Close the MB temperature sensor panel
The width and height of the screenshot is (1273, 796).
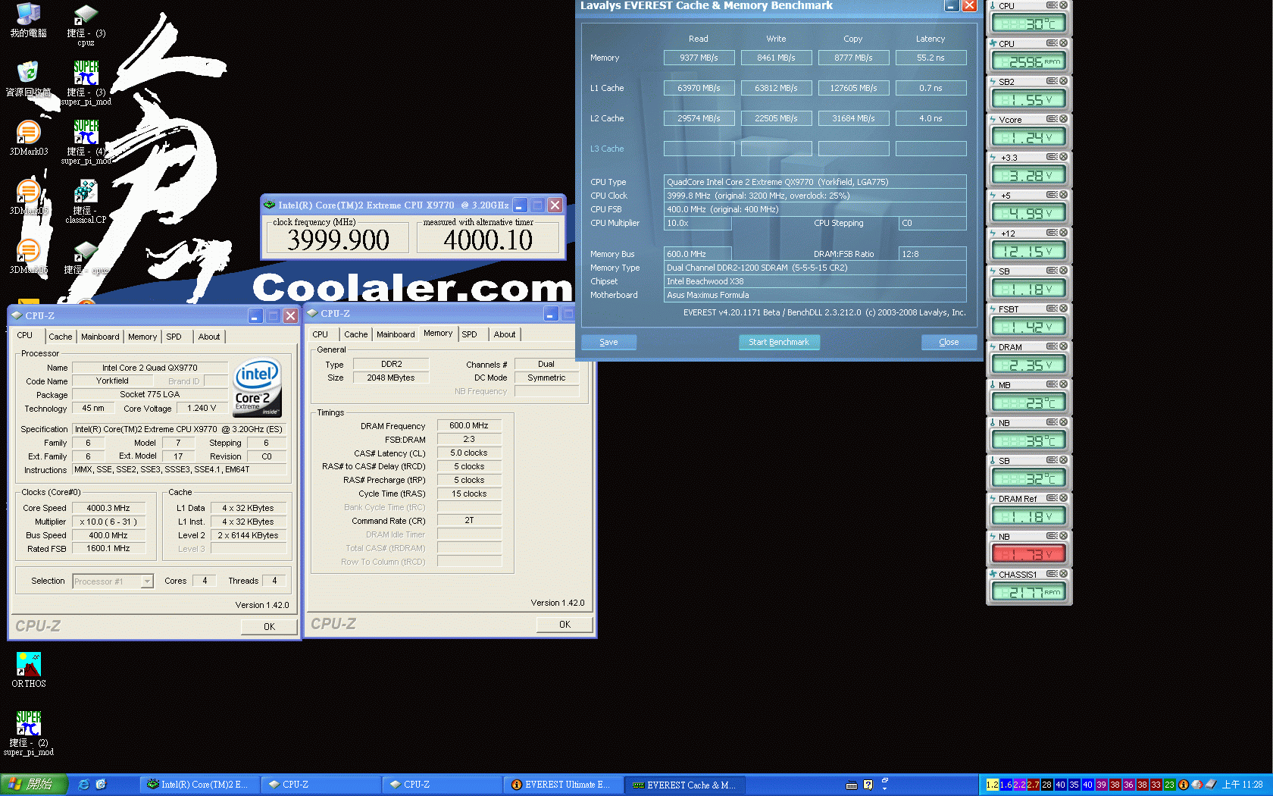1063,384
